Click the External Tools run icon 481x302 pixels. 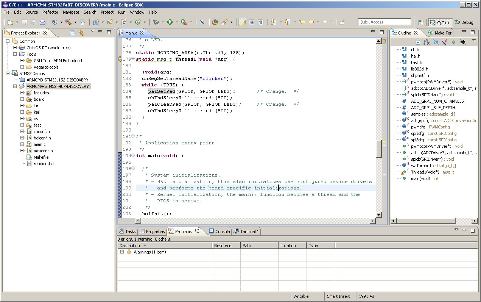(x=184, y=22)
